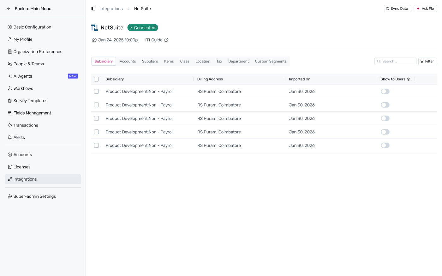Click the Billing Address column header
Image resolution: width=442 pixels, height=276 pixels.
pyautogui.click(x=210, y=79)
